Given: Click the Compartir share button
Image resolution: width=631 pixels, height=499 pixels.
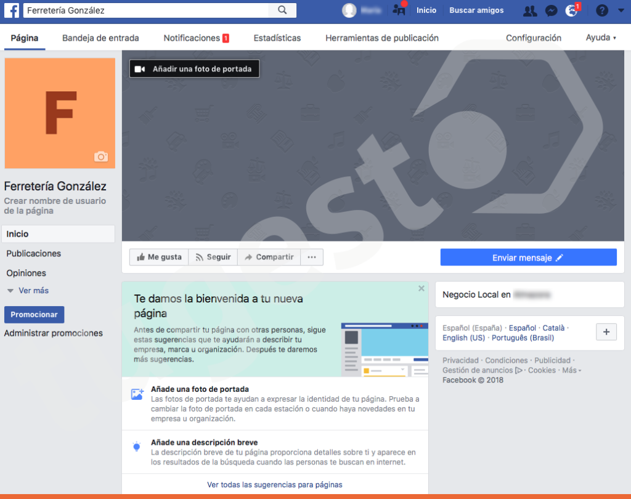Looking at the screenshot, I should click(269, 257).
